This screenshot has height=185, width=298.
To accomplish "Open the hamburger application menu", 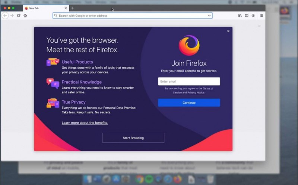I will point(261,16).
